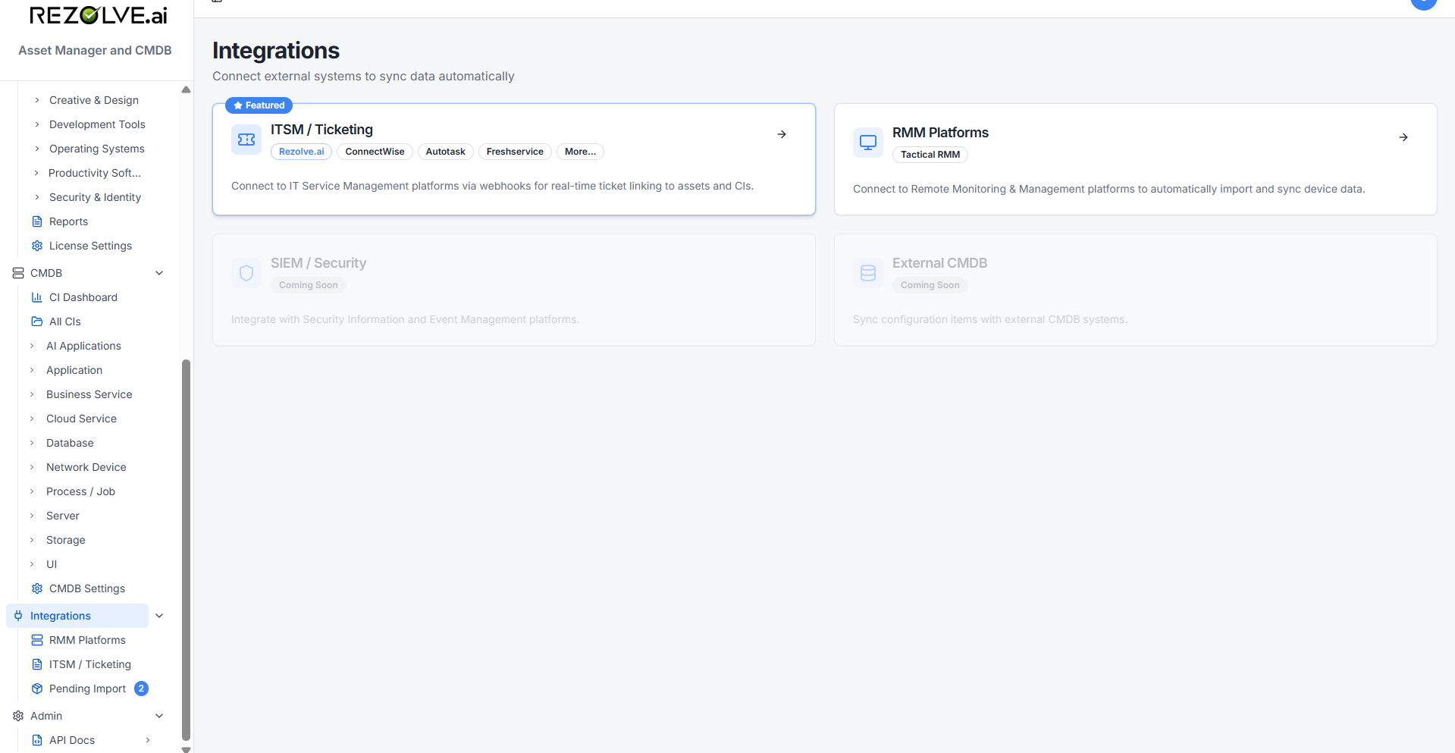The width and height of the screenshot is (1455, 753).
Task: Expand the Creative & Design category
Action: [37, 100]
